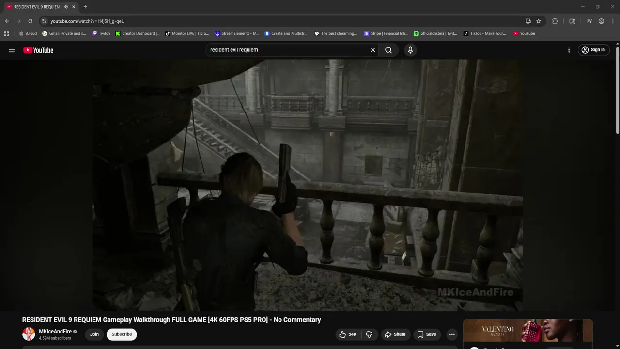The height and width of the screenshot is (349, 620).
Task: Open the YouTube hamburger guide menu
Action: pyautogui.click(x=12, y=50)
